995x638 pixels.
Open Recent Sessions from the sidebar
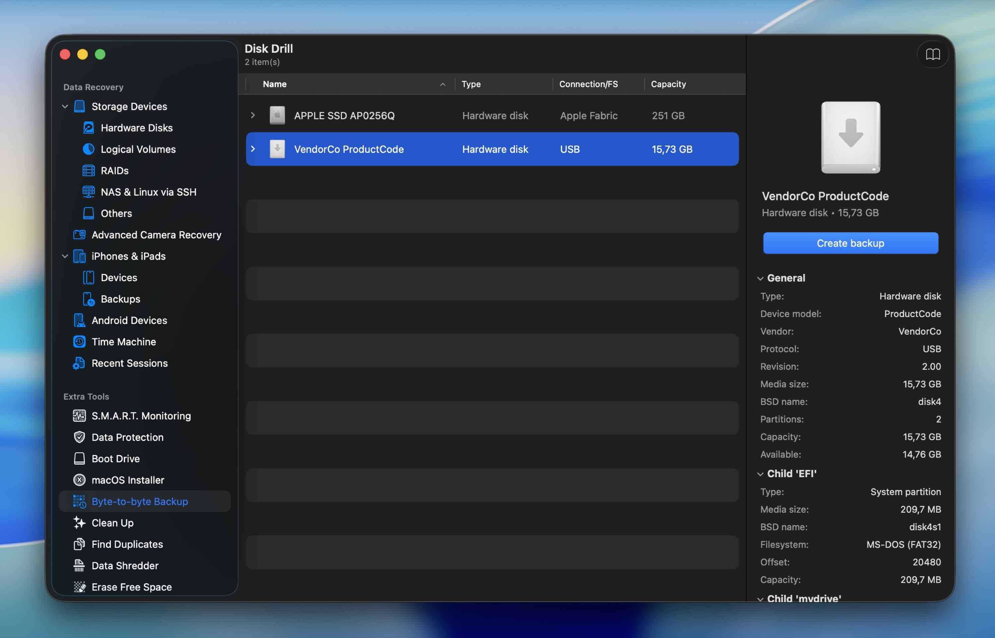(x=130, y=363)
